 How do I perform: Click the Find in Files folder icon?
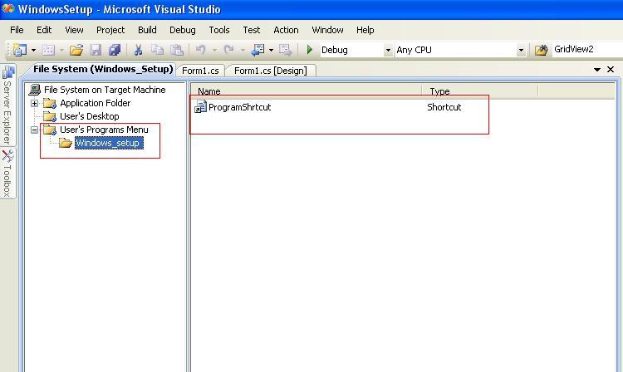point(541,50)
